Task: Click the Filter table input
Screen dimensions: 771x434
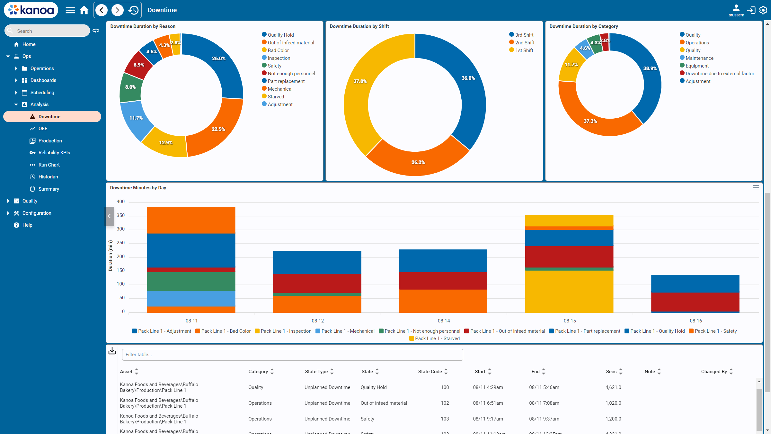Action: (292, 355)
